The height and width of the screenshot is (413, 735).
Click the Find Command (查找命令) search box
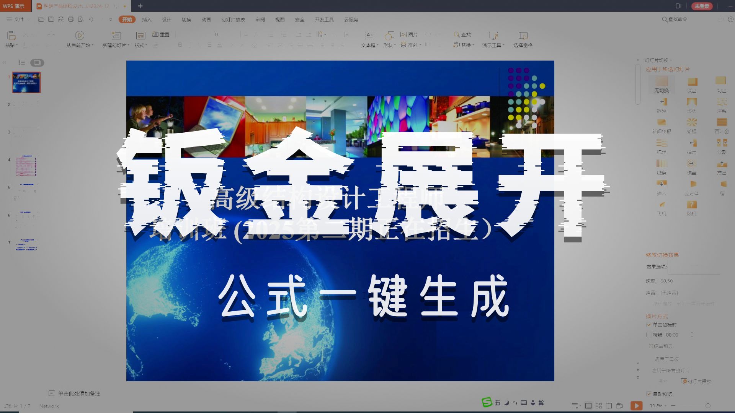click(675, 20)
